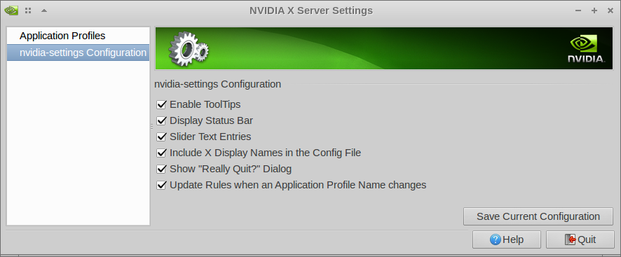Screen dimensions: 621x257
Task: Toggle the Enable ToolTips checkbox
Action: point(161,104)
